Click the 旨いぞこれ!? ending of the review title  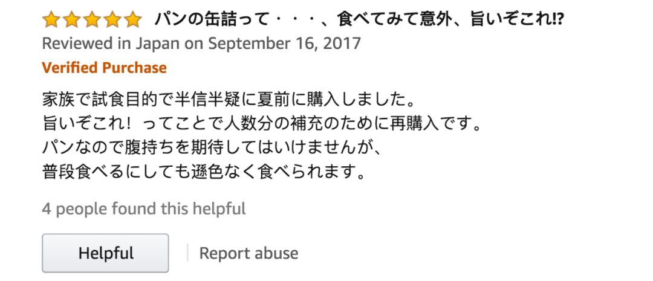point(516,19)
